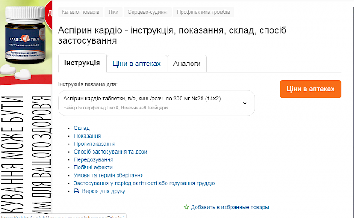Open the Ліки breadcrumb
This screenshot has width=354, height=218.
click(x=113, y=12)
